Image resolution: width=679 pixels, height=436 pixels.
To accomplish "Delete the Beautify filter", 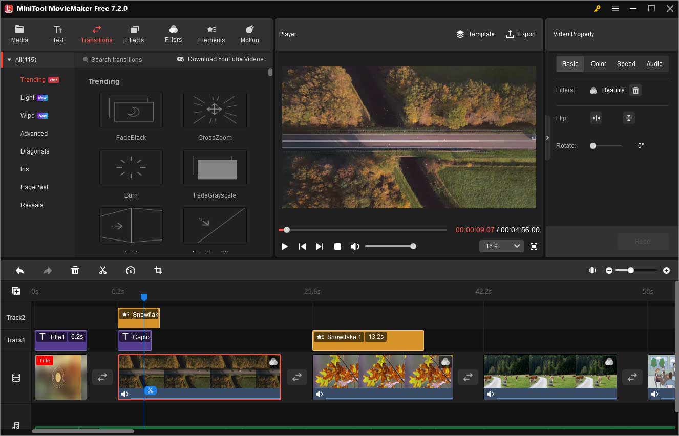I will point(635,90).
